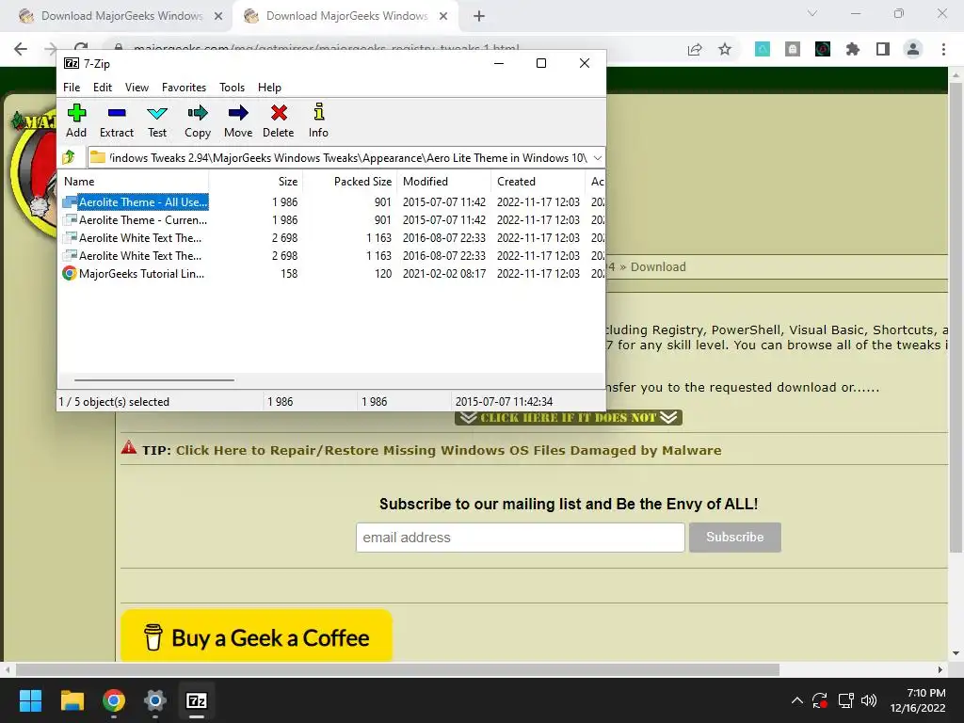Click the dark circular extension icon in Chrome
The image size is (964, 723).
click(x=823, y=49)
